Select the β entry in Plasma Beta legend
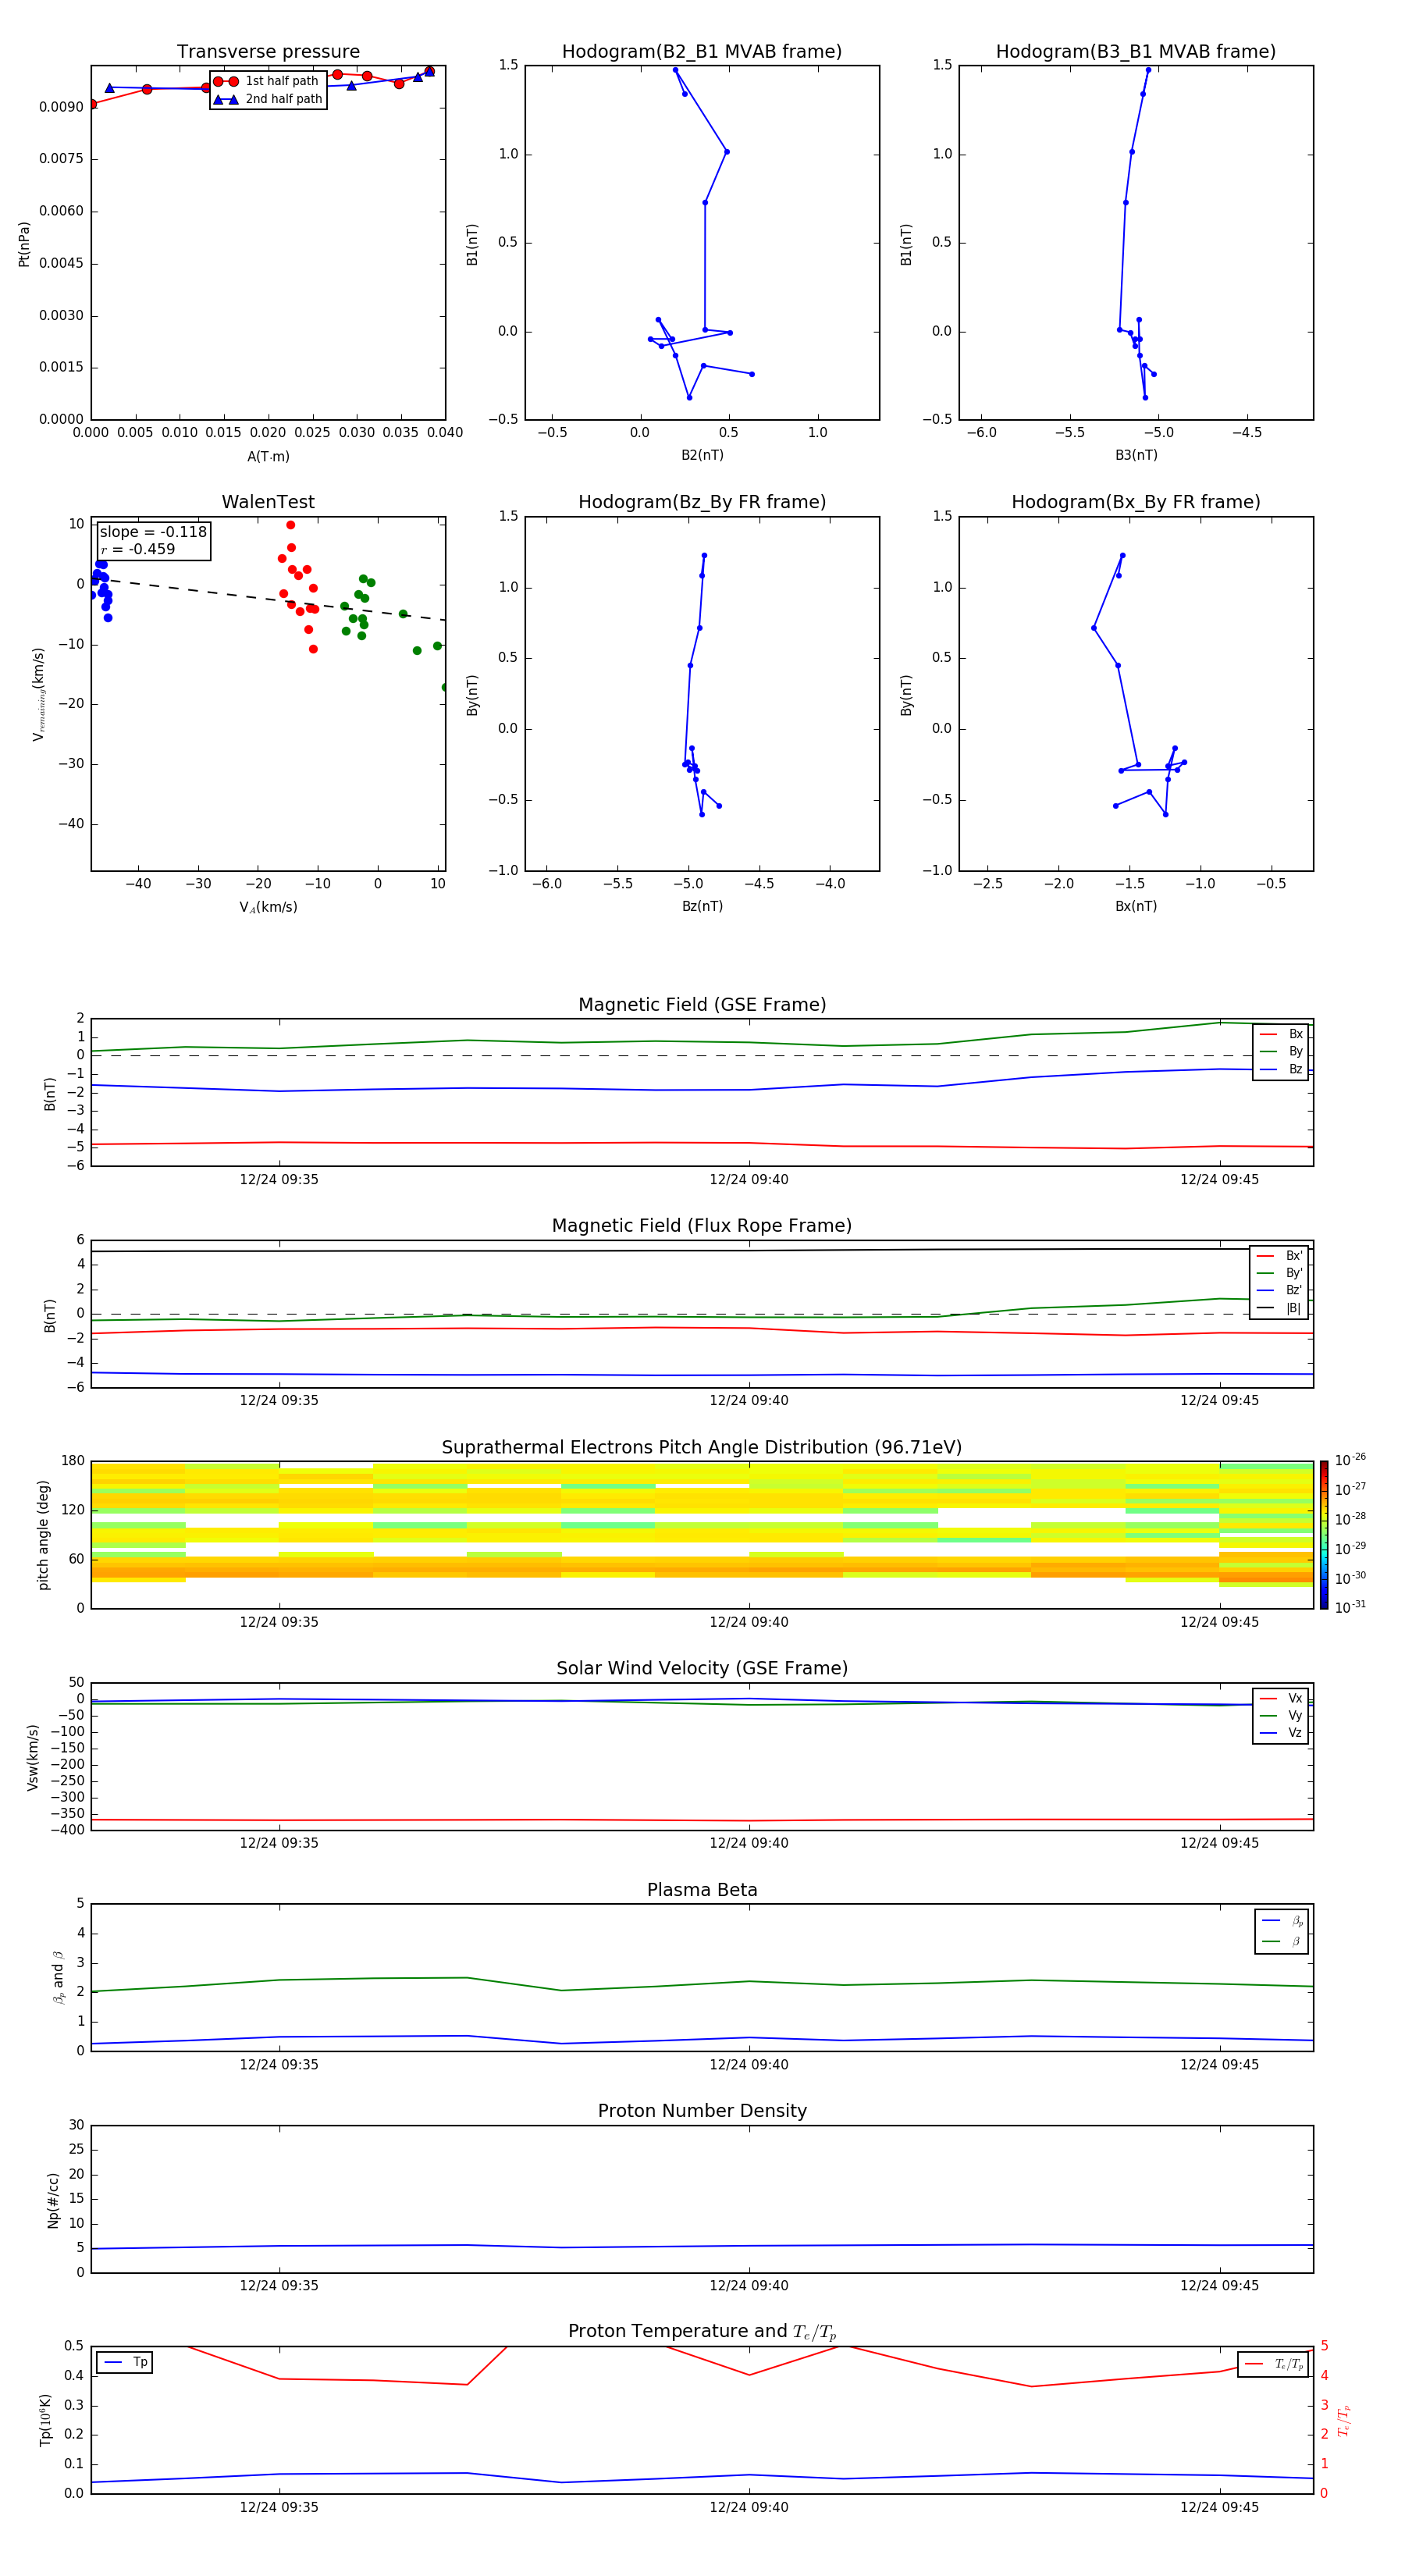 pyautogui.click(x=1282, y=1941)
